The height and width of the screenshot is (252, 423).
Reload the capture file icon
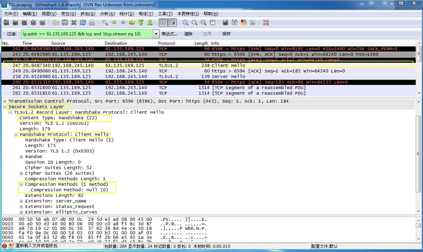click(83, 23)
